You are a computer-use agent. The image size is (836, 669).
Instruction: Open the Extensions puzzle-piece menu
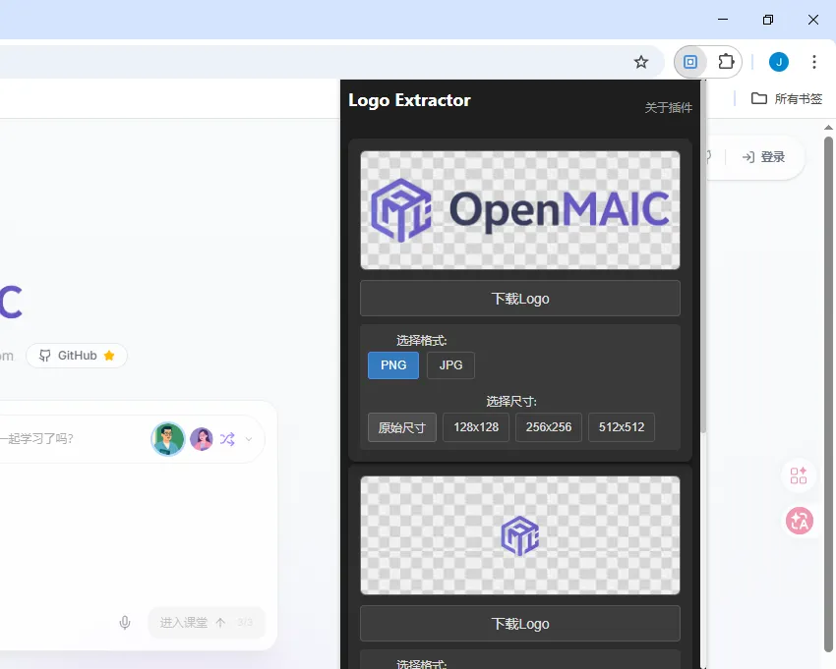pyautogui.click(x=726, y=62)
